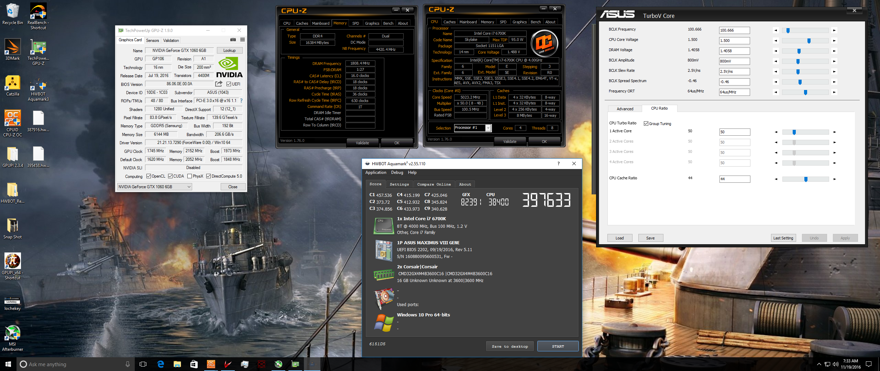880x371 pixels.
Task: Open the GPUPI 2.3.4 folder icon
Action: (12, 157)
